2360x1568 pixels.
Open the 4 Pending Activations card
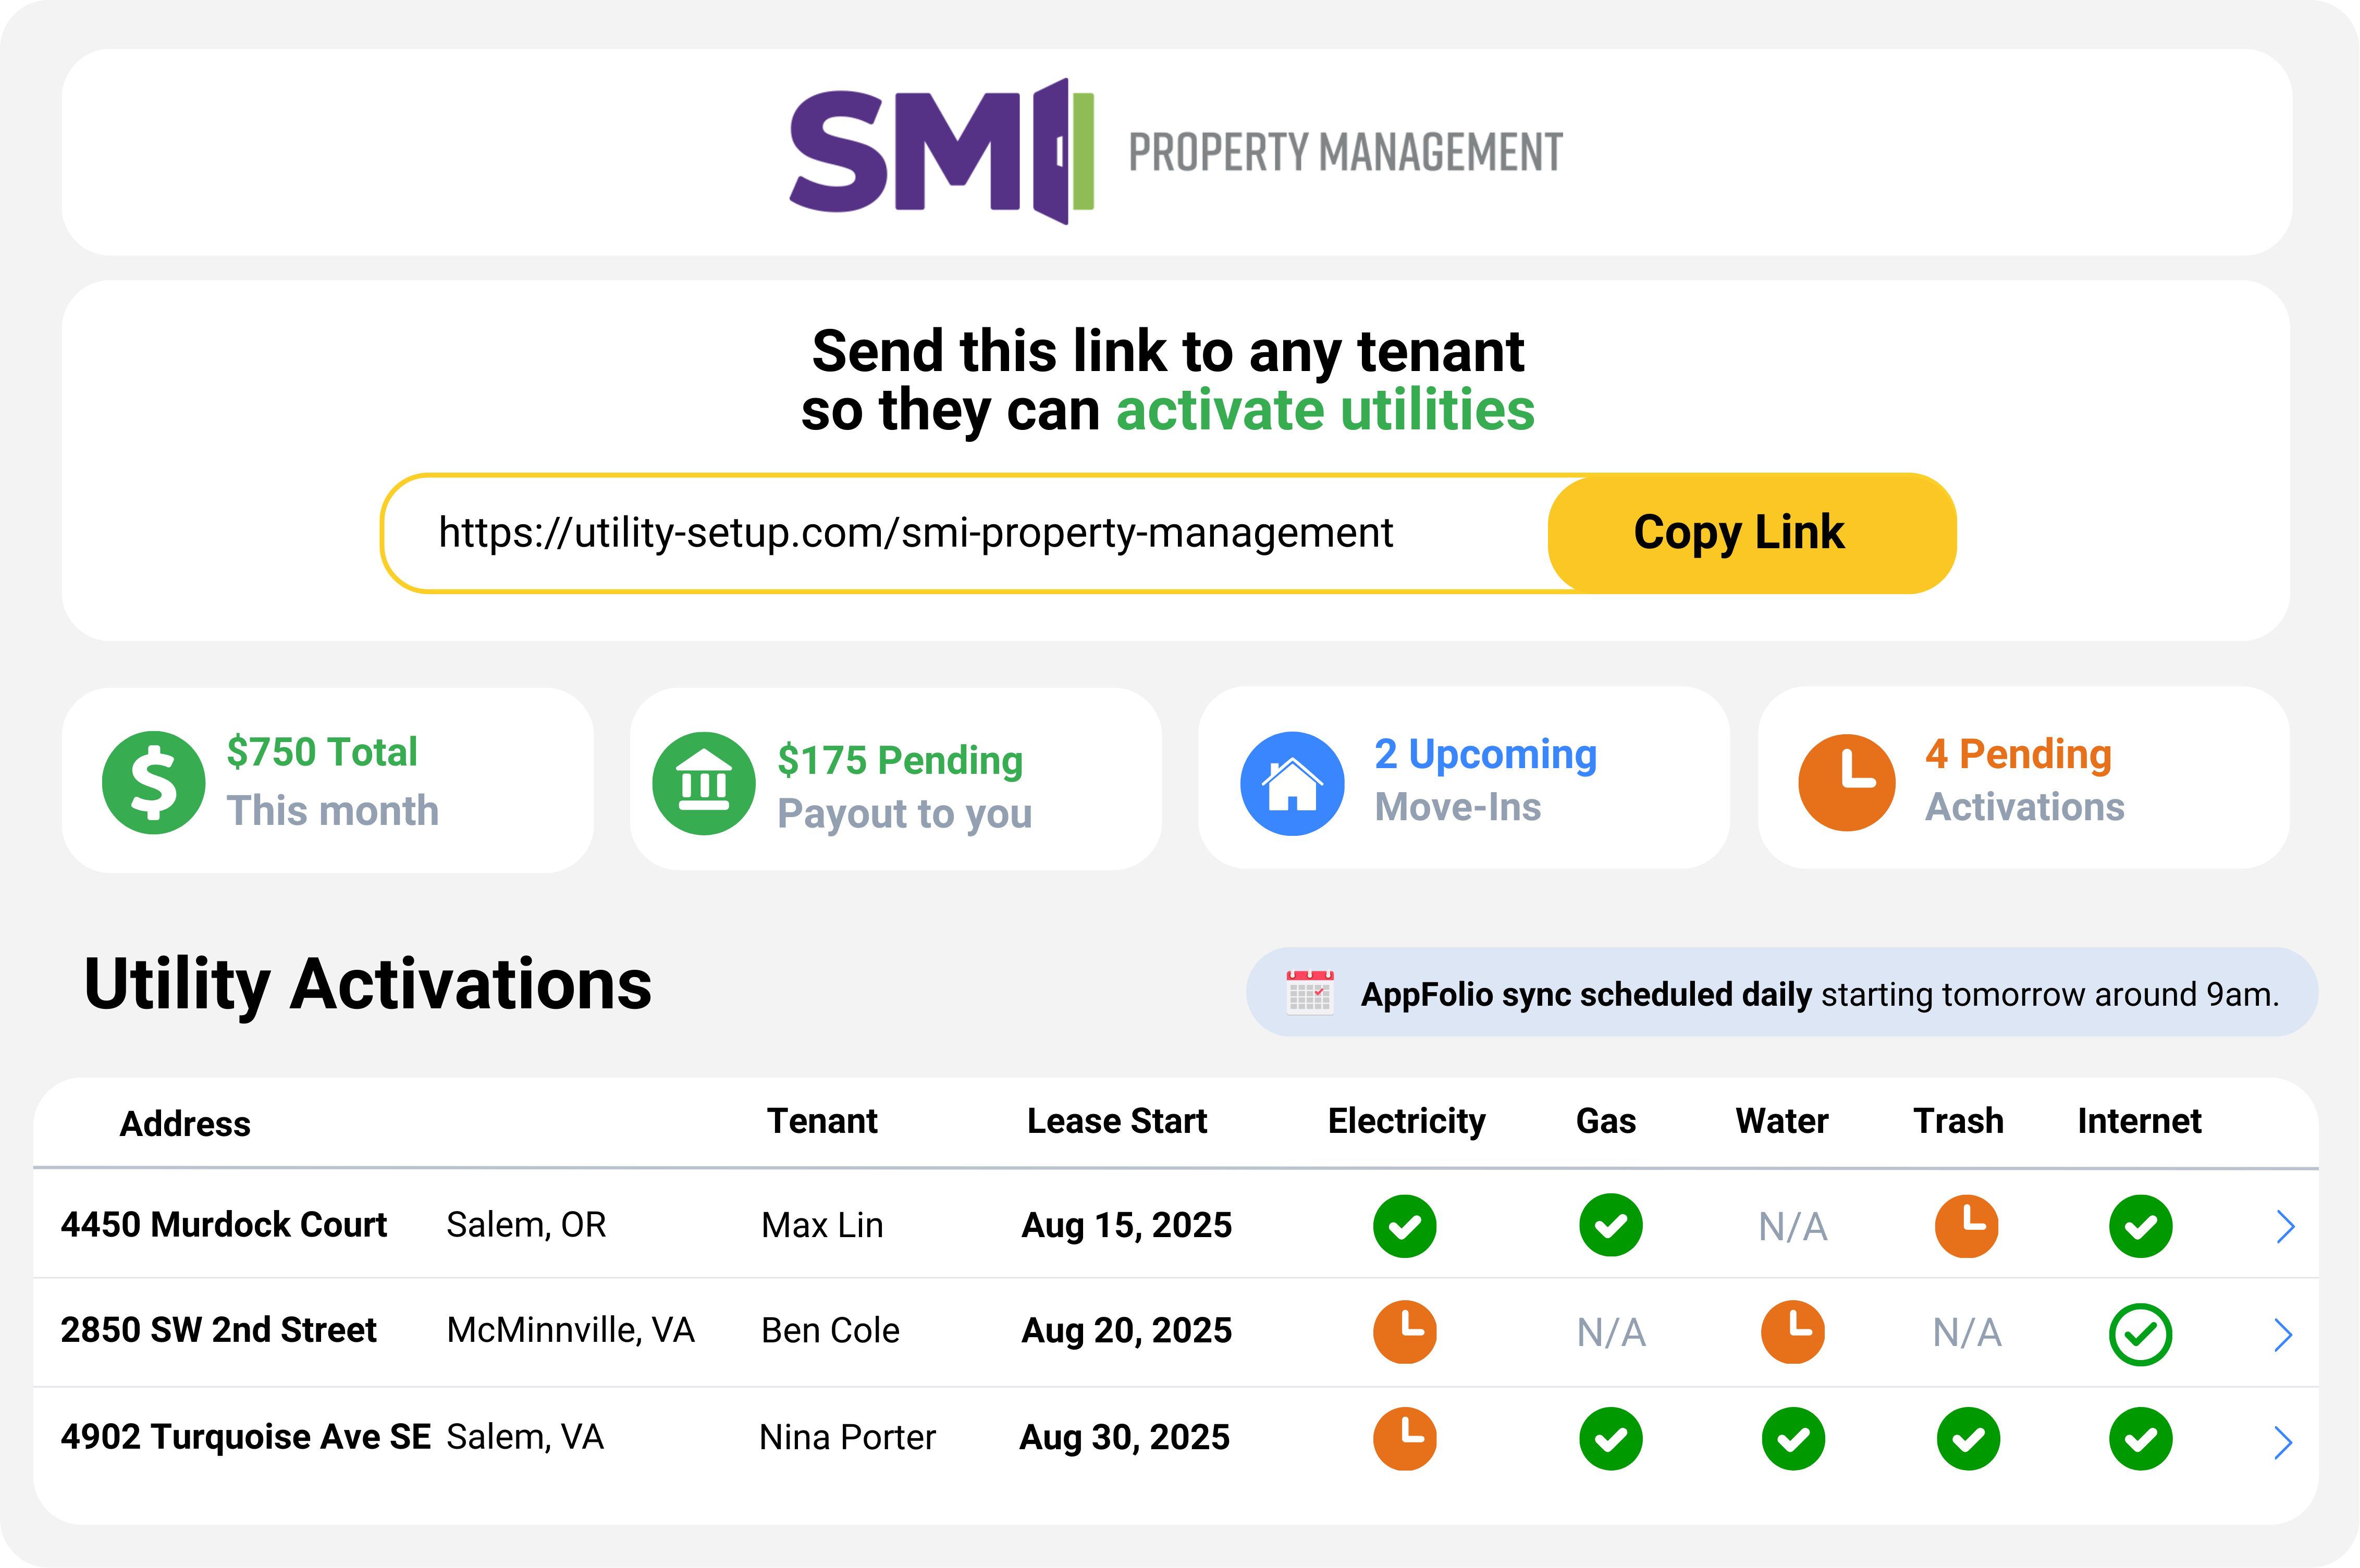coord(2024,778)
